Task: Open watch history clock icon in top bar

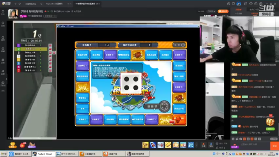Action: (x=229, y=4)
